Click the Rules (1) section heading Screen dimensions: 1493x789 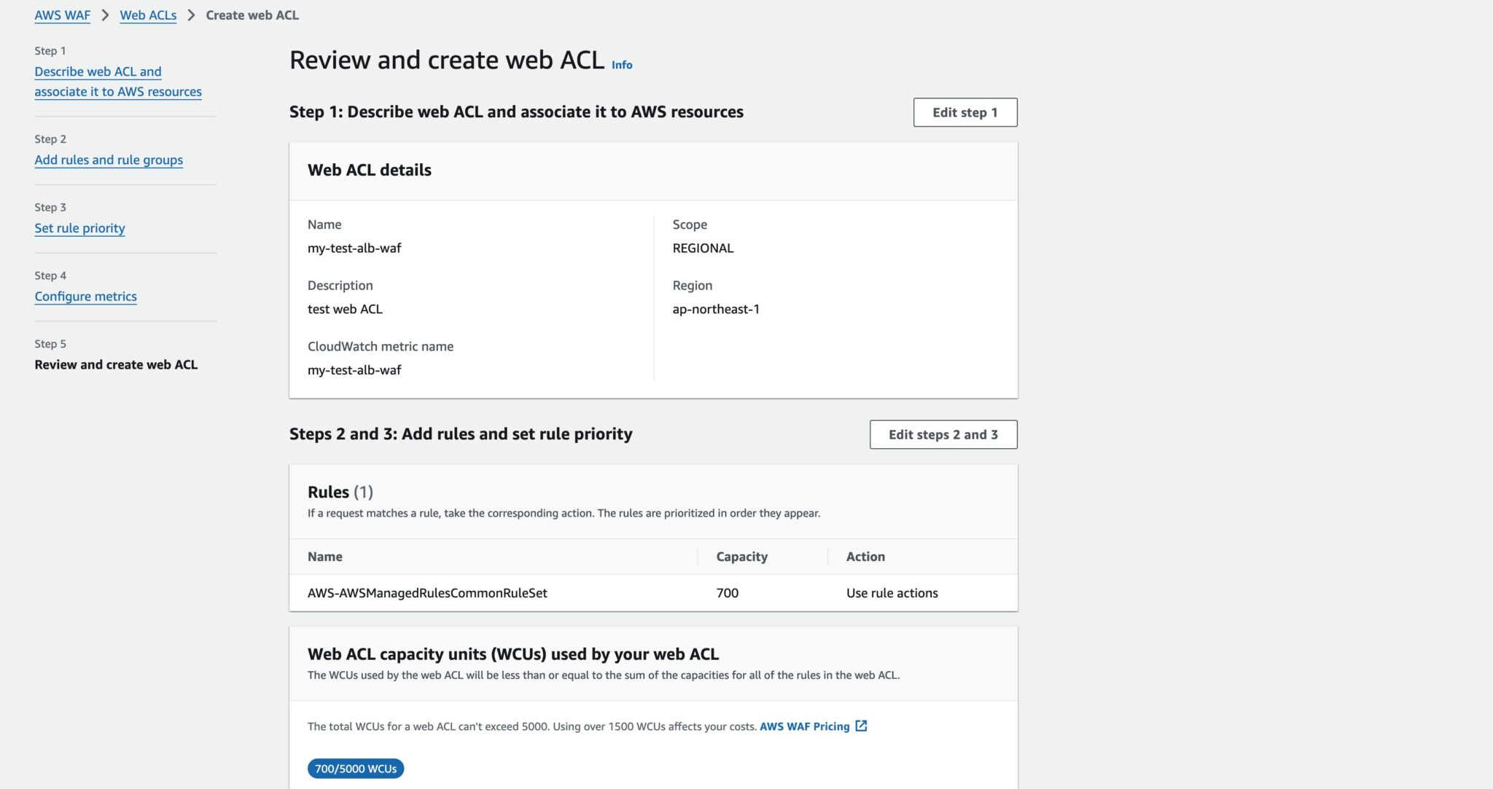[x=339, y=492]
